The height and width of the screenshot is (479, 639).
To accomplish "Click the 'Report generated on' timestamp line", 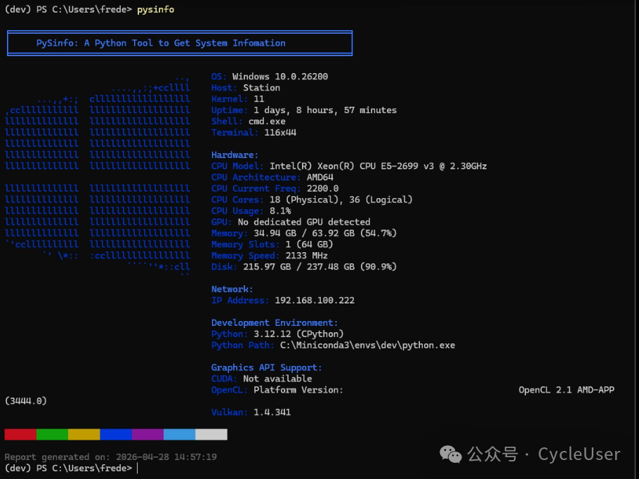I will pos(110,457).
